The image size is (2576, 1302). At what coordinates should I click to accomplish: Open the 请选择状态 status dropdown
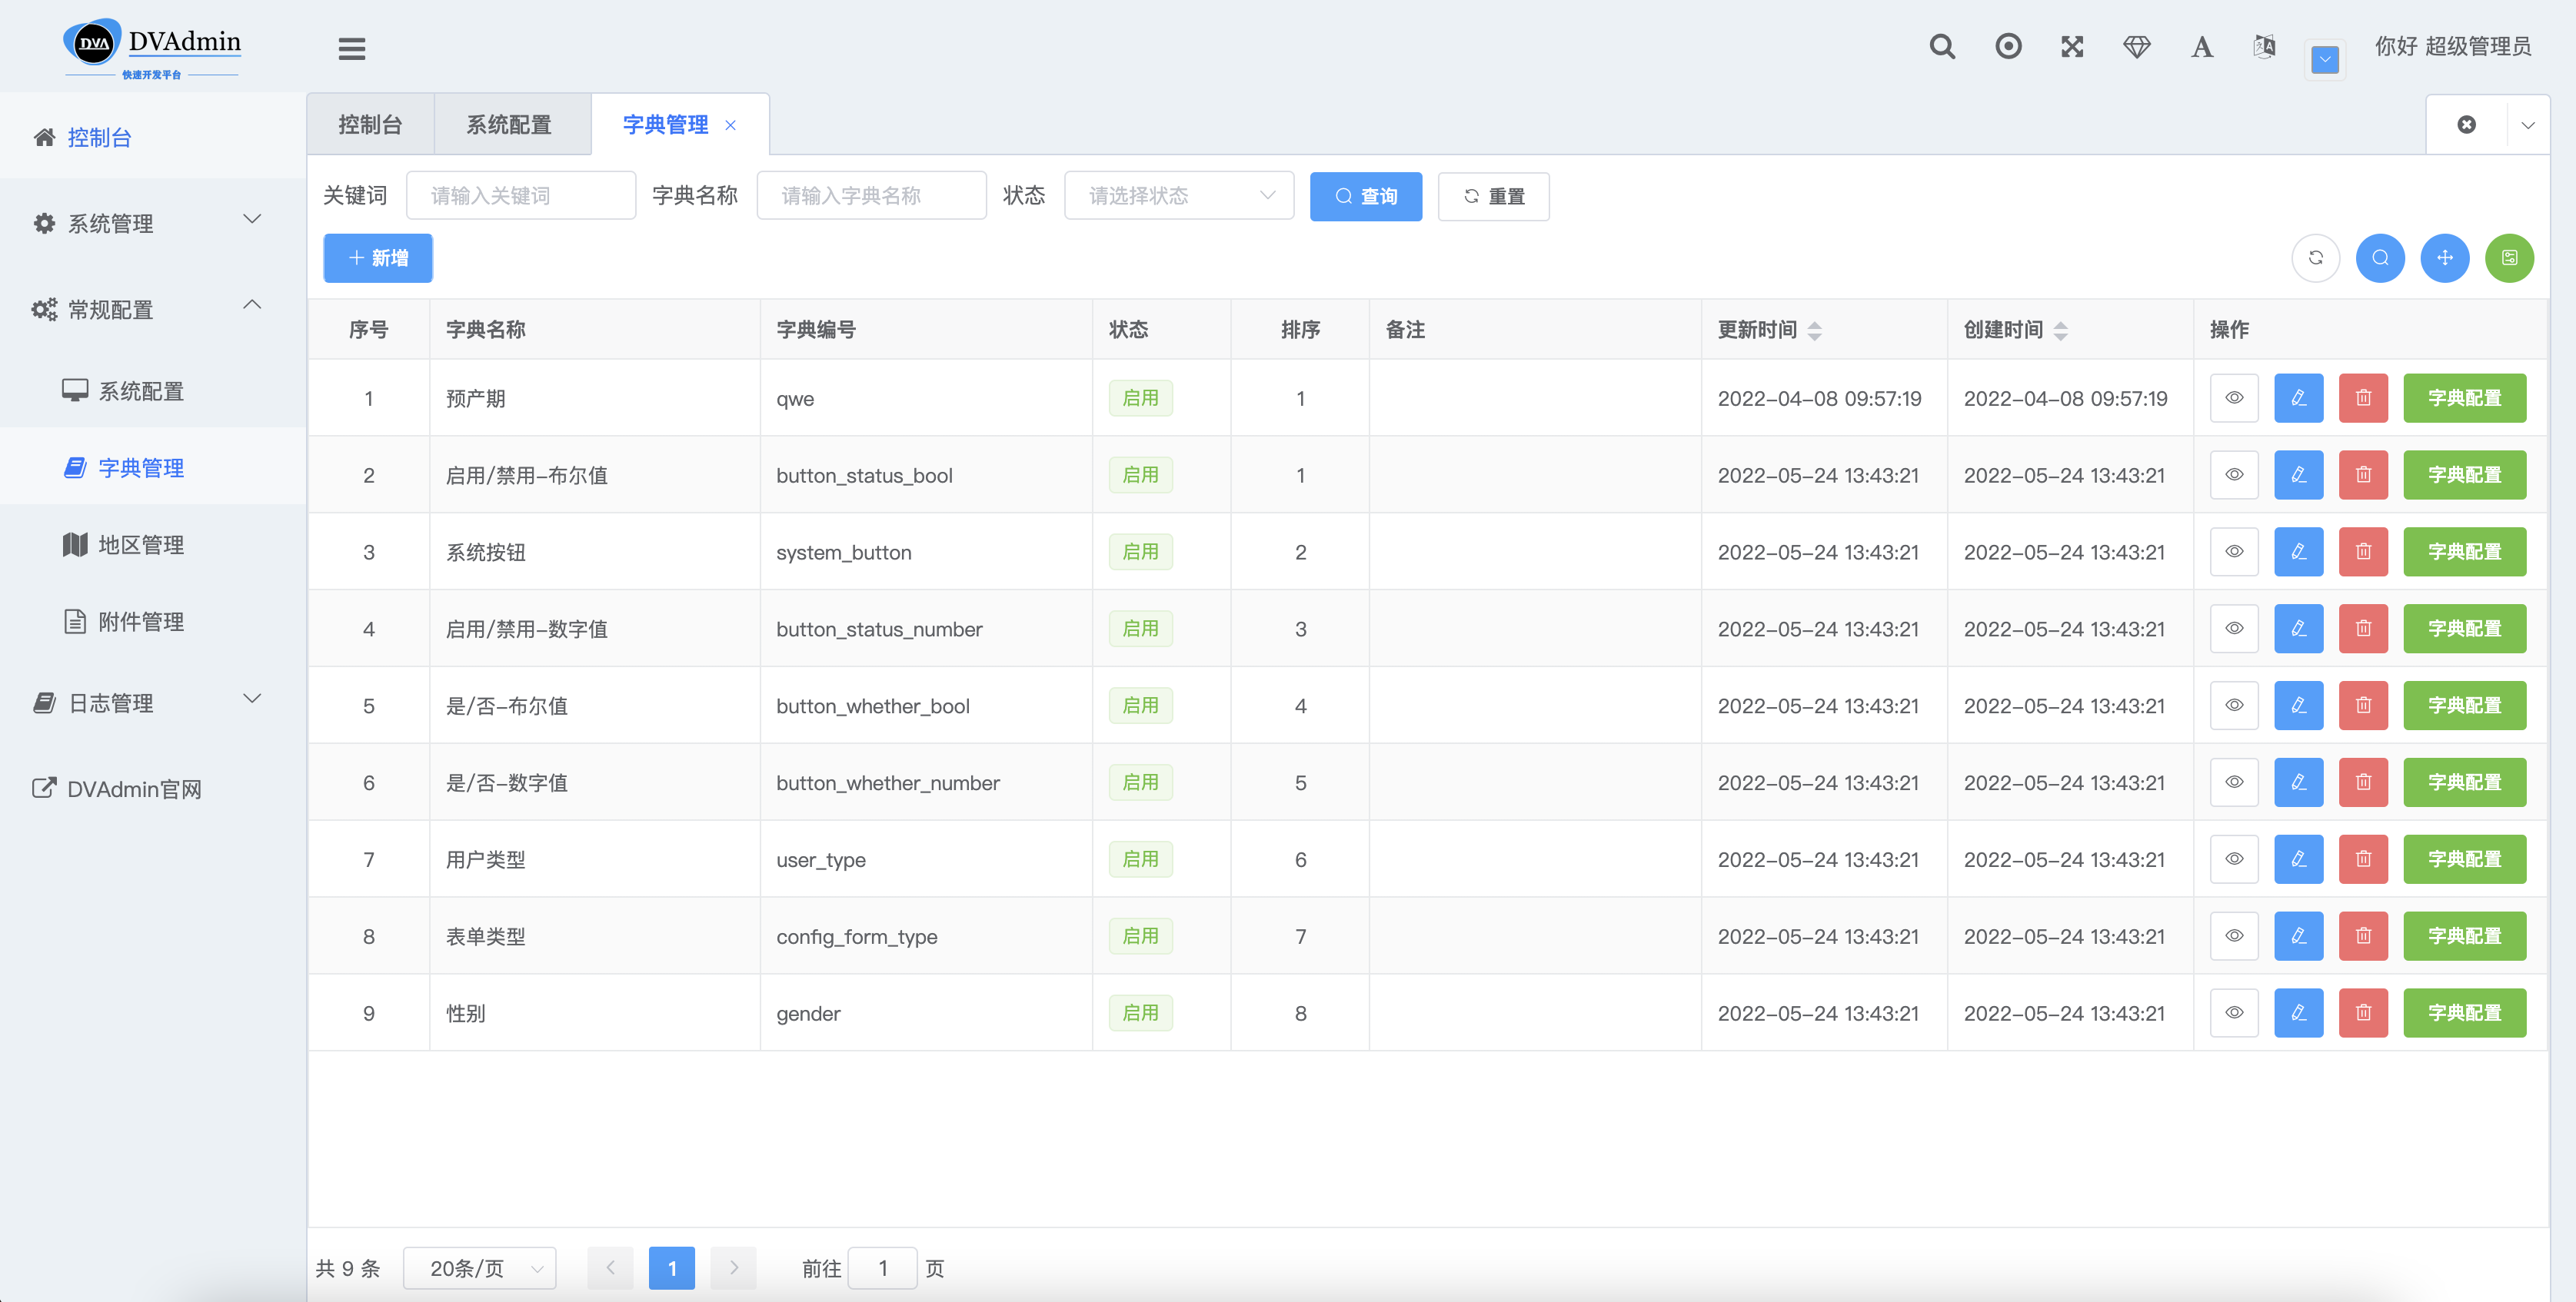coord(1179,196)
